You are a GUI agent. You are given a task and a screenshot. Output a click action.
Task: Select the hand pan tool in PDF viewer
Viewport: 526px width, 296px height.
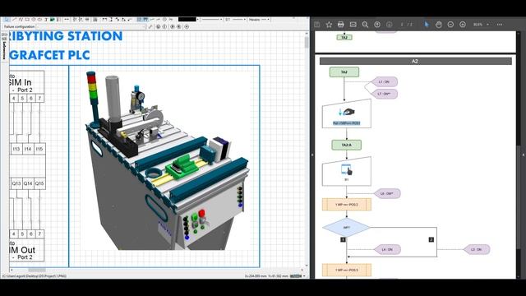(438, 25)
